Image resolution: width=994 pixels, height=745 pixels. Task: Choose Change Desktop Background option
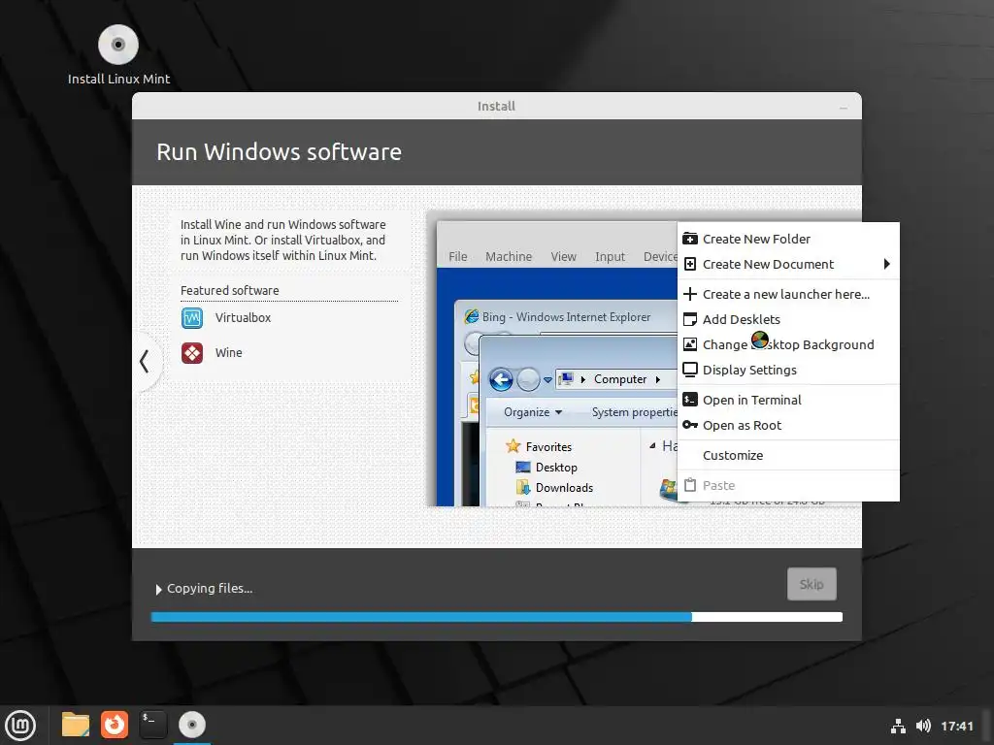point(788,344)
